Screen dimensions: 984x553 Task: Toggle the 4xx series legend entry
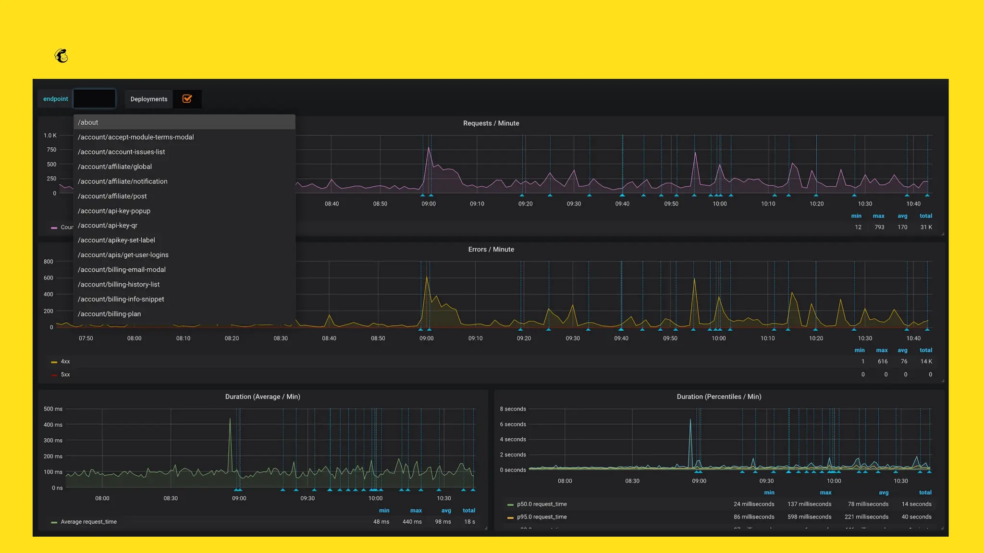coord(65,361)
